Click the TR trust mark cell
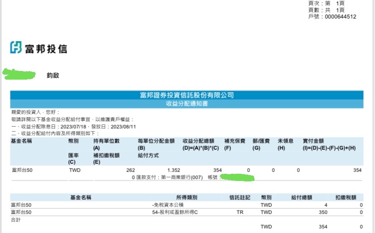375x233 pixels. tap(240, 212)
